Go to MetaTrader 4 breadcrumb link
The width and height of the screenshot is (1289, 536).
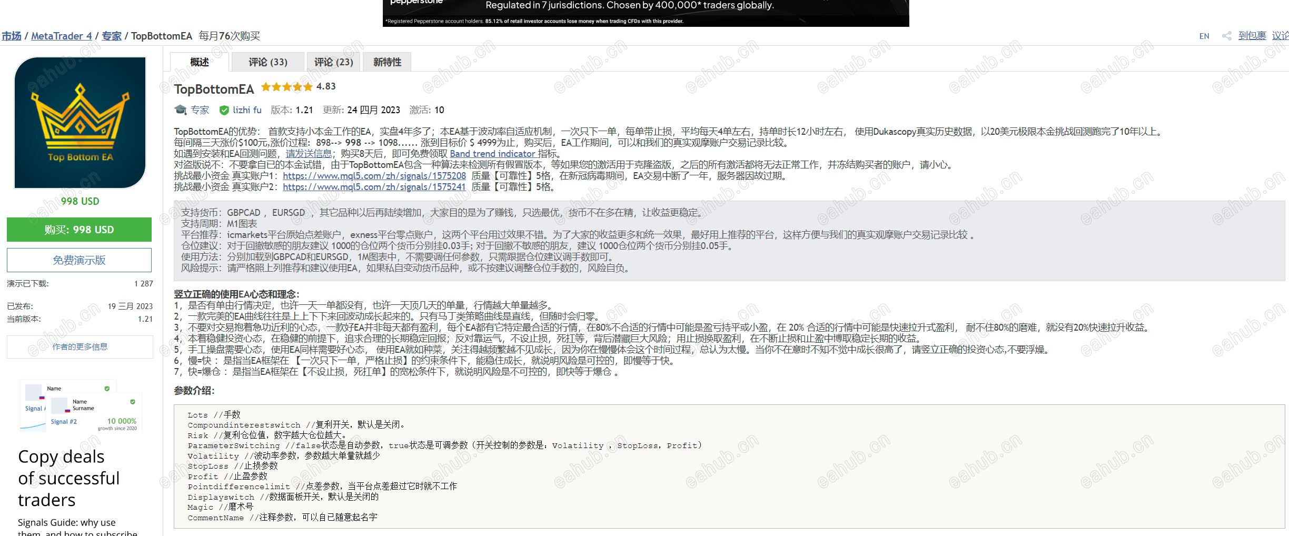(61, 35)
